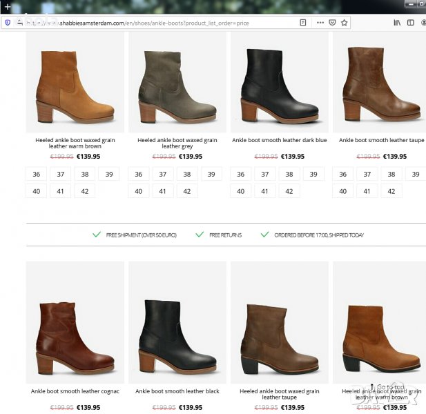Open Heeled ankle boot waxed grain leather grey

[177, 143]
